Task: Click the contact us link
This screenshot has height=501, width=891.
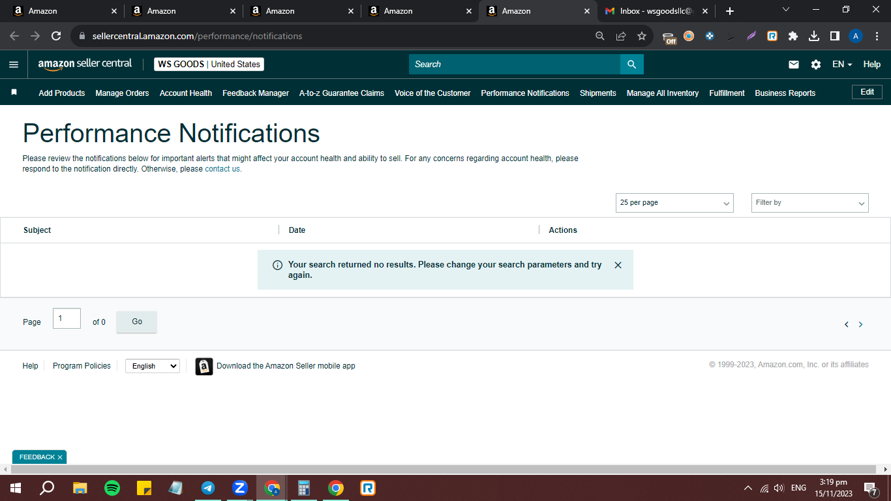Action: (222, 169)
